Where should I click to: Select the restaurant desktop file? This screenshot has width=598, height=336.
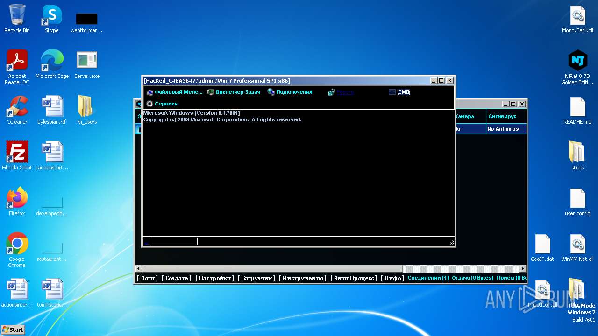click(52, 252)
